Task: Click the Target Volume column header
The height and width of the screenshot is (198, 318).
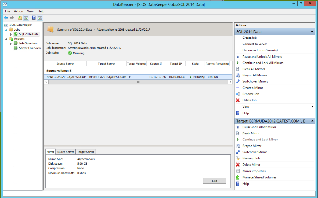Action: point(136,64)
